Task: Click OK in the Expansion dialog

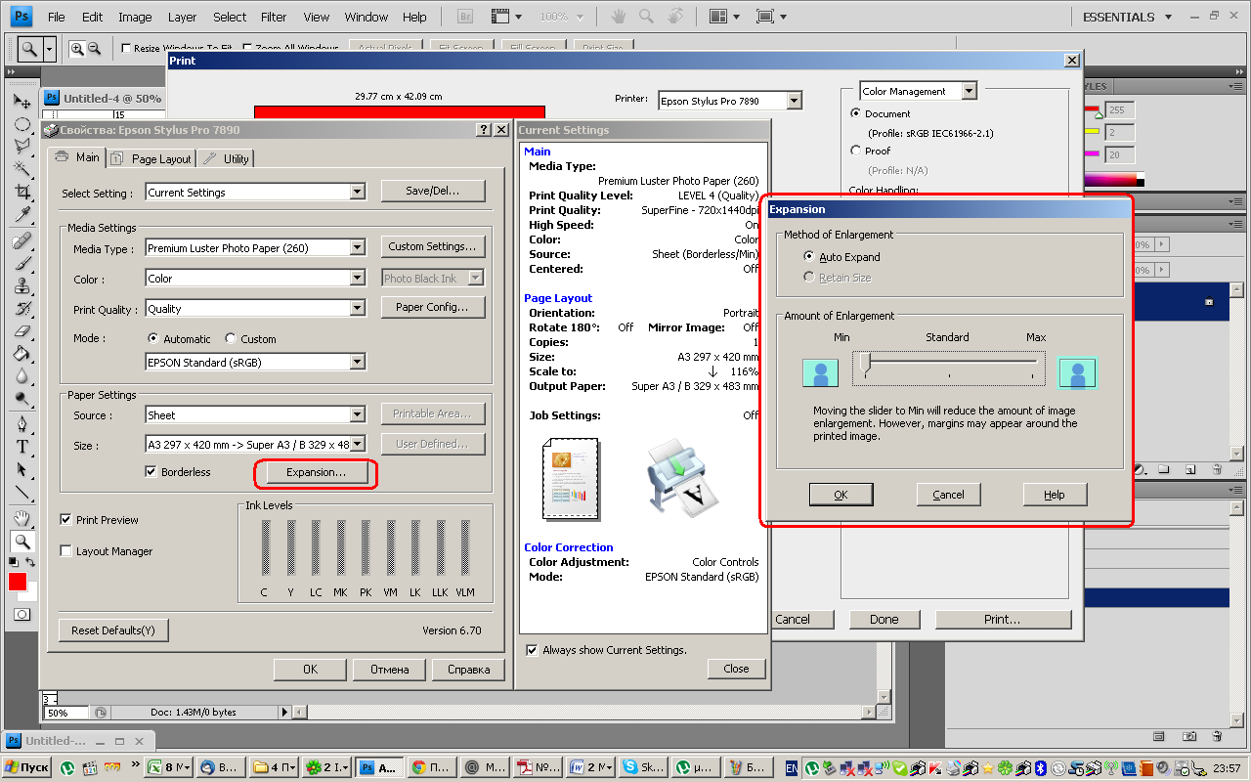Action: [x=841, y=495]
